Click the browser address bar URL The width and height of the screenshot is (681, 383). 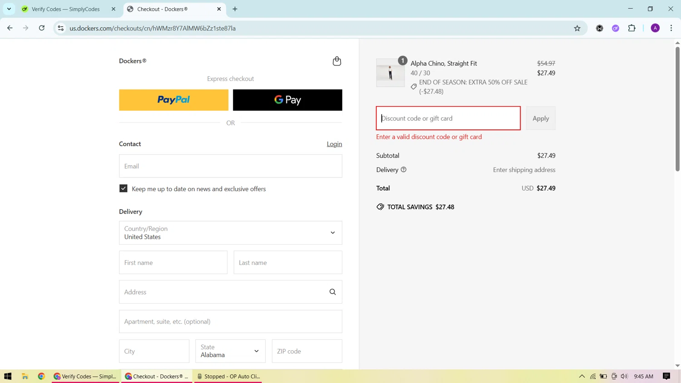pos(153,28)
